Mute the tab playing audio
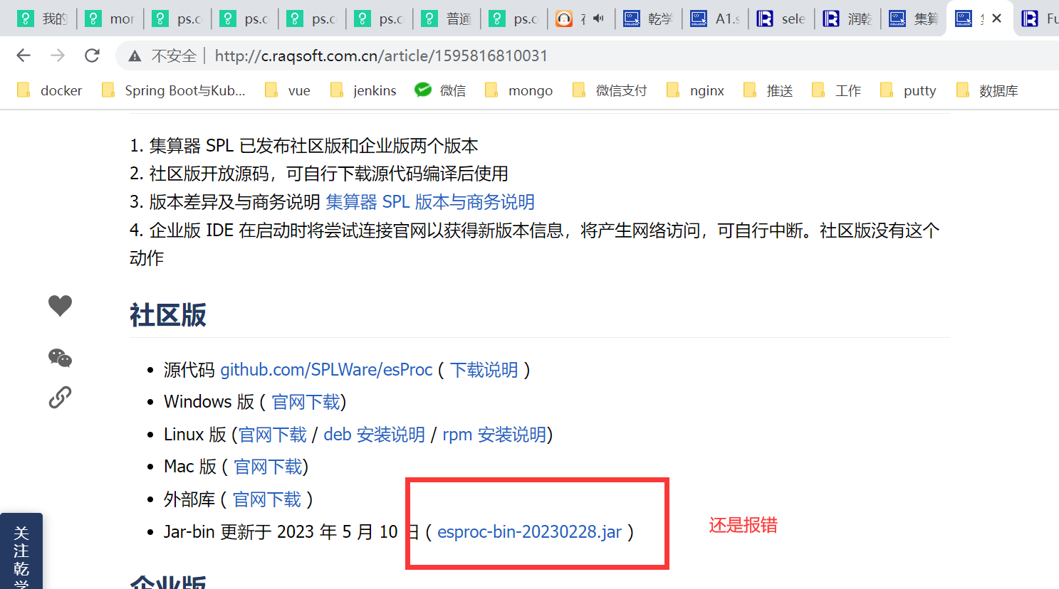The height and width of the screenshot is (589, 1059). (x=598, y=18)
